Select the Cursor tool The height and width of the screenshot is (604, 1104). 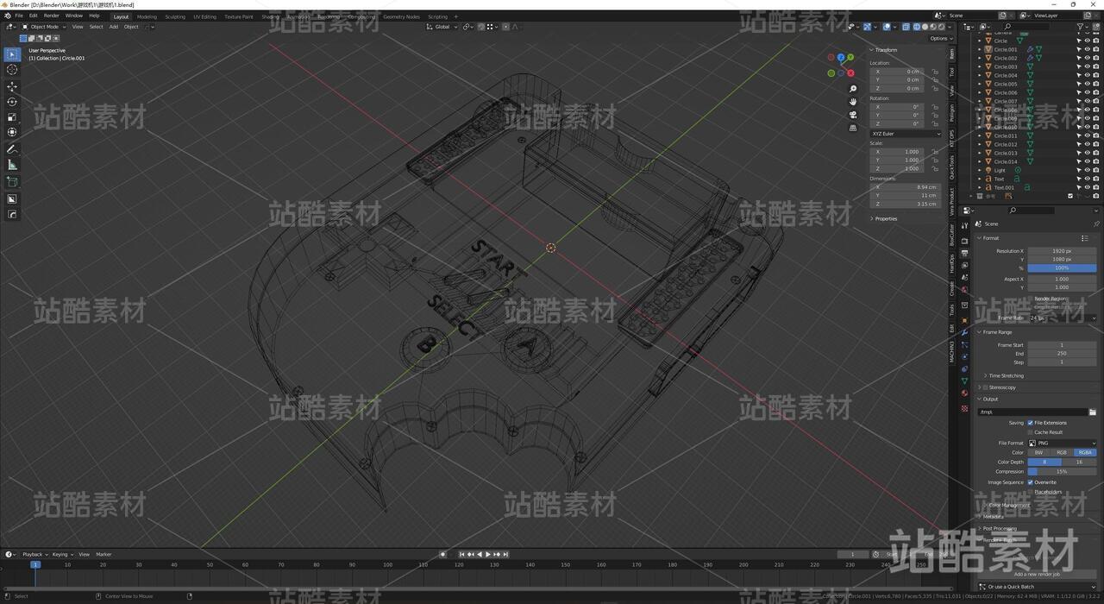pyautogui.click(x=12, y=70)
